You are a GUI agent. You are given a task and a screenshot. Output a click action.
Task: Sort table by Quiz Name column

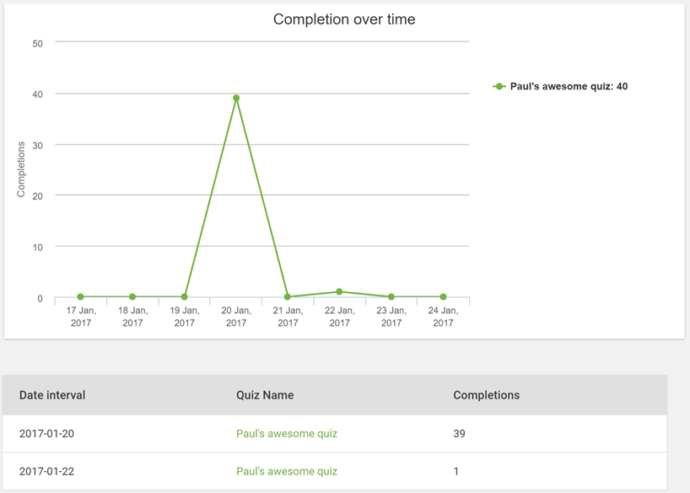[265, 395]
